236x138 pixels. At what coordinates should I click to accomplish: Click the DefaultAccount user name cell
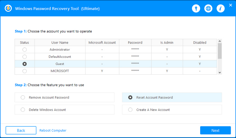pyautogui.click(x=60, y=57)
